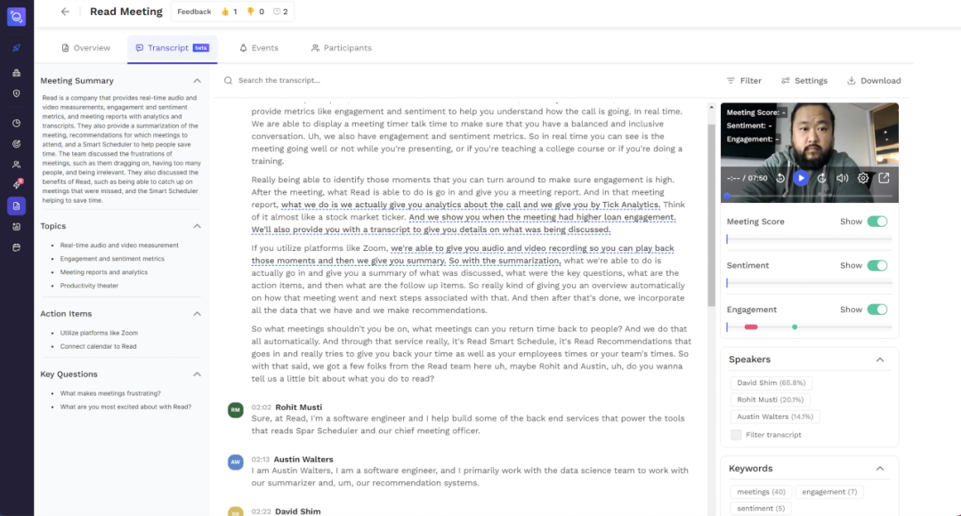The height and width of the screenshot is (516, 961).
Task: Select the engagement (7) keyword chip
Action: (829, 491)
